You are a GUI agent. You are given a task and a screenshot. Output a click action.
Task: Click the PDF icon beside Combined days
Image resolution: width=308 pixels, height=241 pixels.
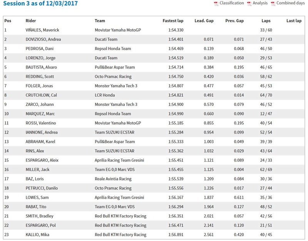pos(273,4)
